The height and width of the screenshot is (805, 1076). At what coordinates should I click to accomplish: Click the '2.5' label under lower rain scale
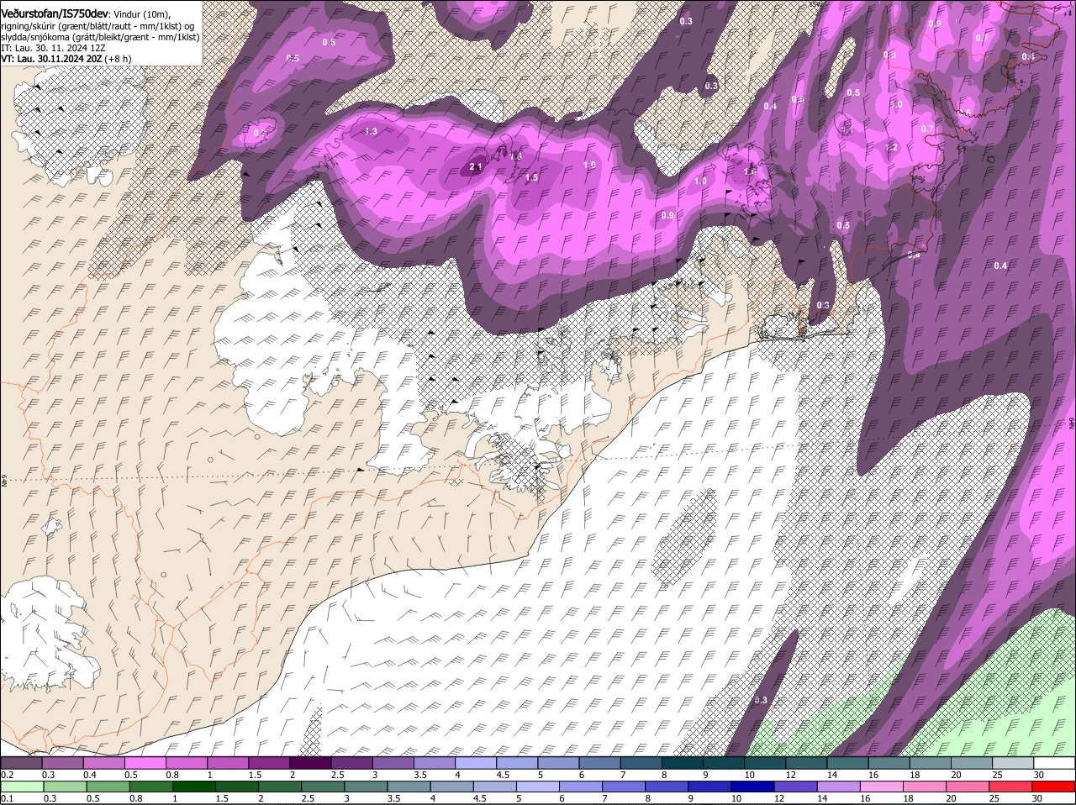click(308, 798)
